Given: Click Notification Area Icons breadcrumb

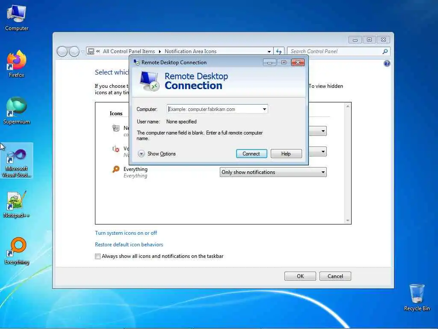Looking at the screenshot, I should pyautogui.click(x=190, y=51).
